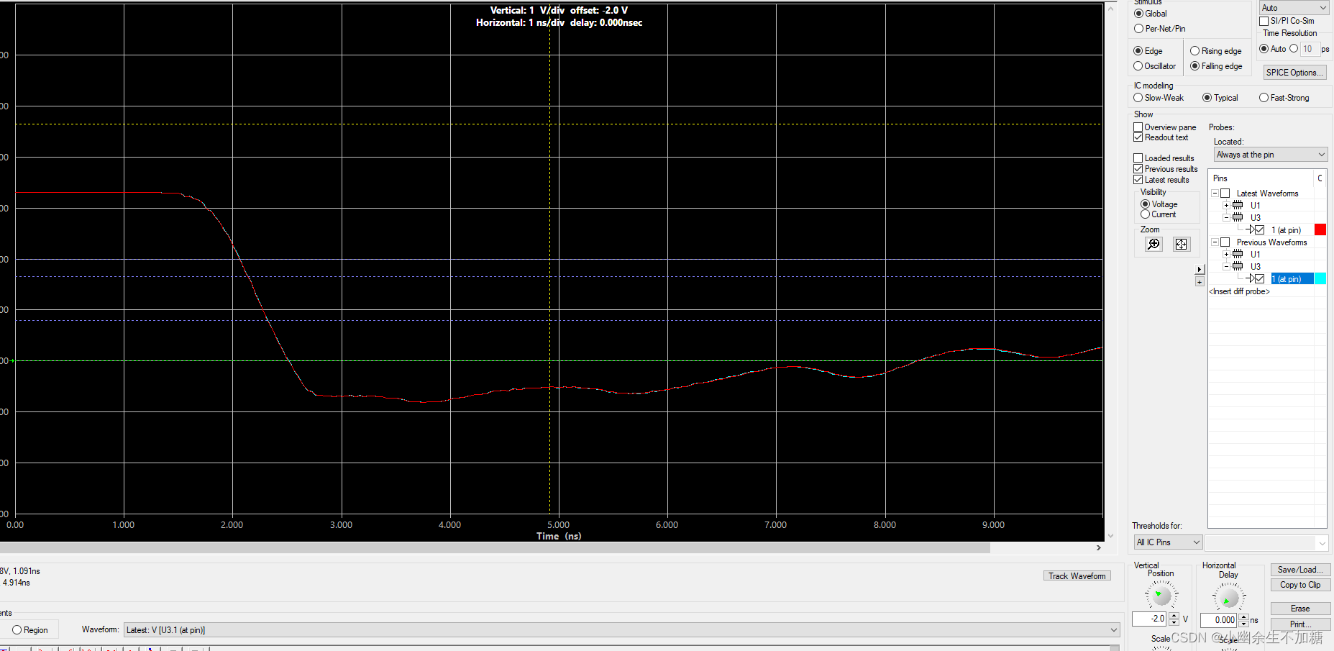Uncheck Latest results
Viewport: 1334px width, 651px height.
[x=1138, y=180]
